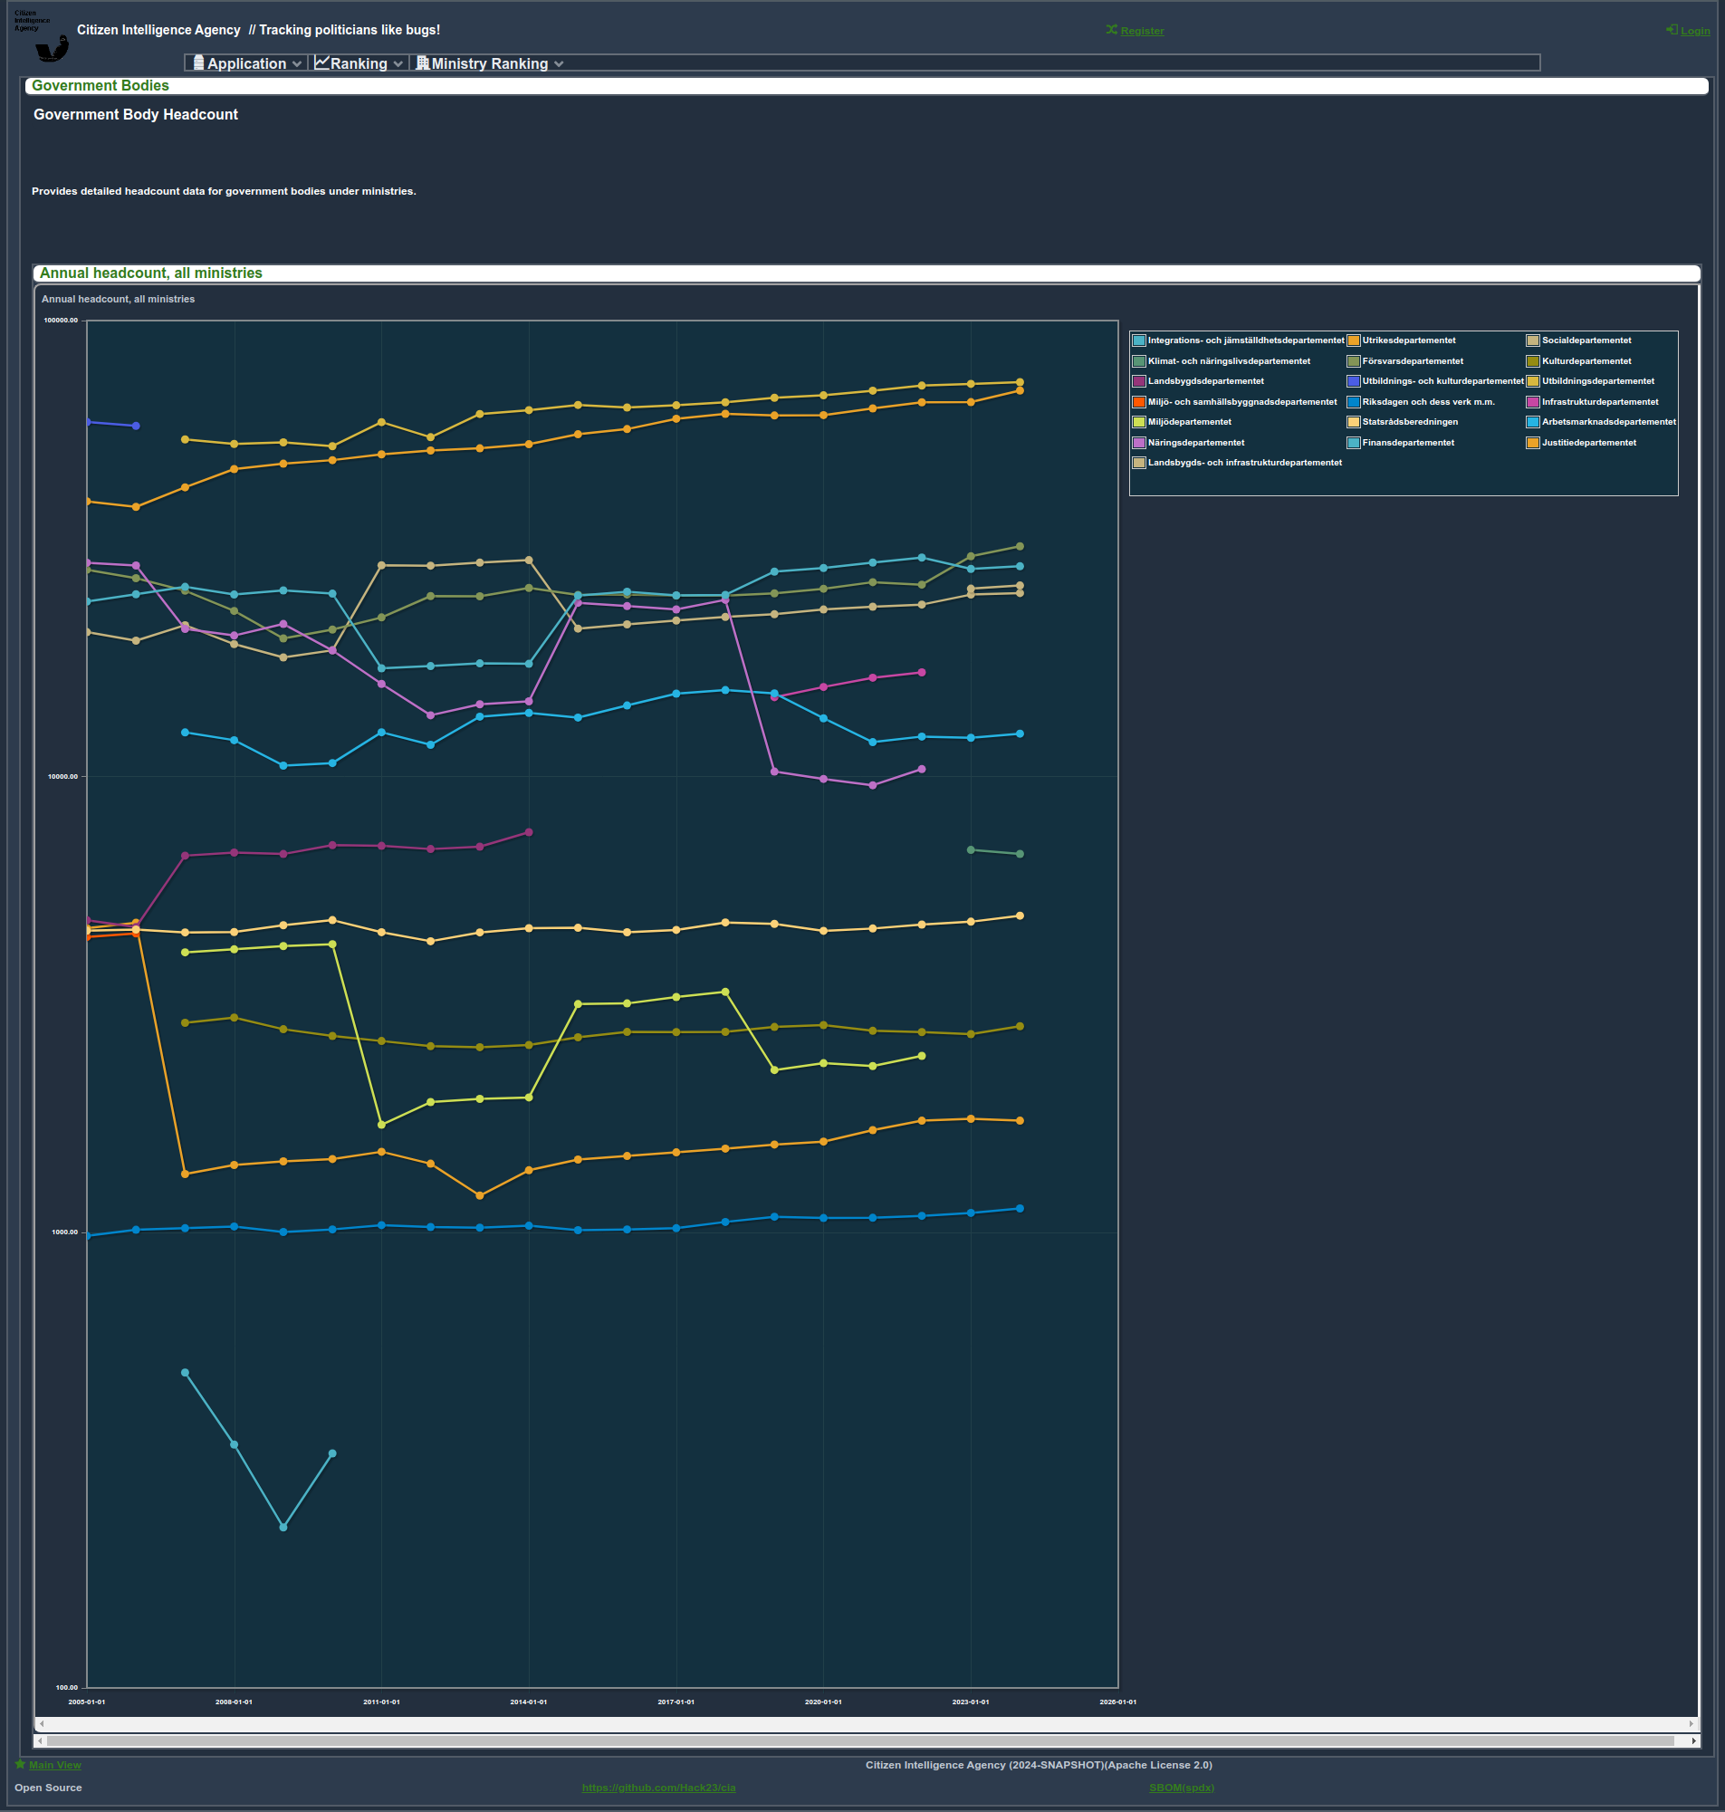Click the 2026-01-01 x-axis label
This screenshot has width=1725, height=1812.
coord(1118,1702)
